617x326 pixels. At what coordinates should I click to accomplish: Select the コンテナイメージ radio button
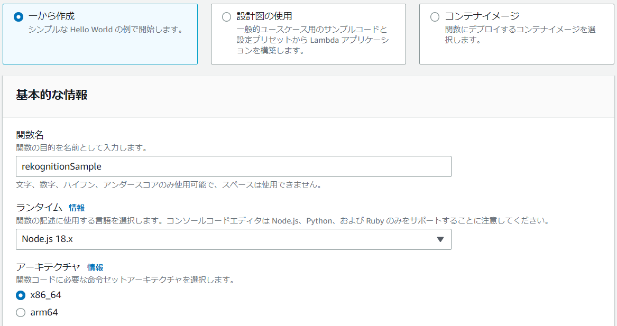pos(434,16)
